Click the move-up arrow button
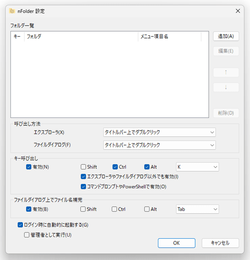Viewport: 250px width, 260px height. (x=226, y=72)
